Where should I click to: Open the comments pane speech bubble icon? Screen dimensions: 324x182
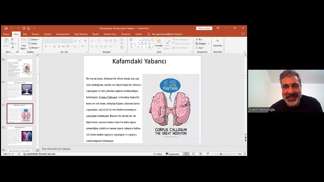click(x=243, y=34)
